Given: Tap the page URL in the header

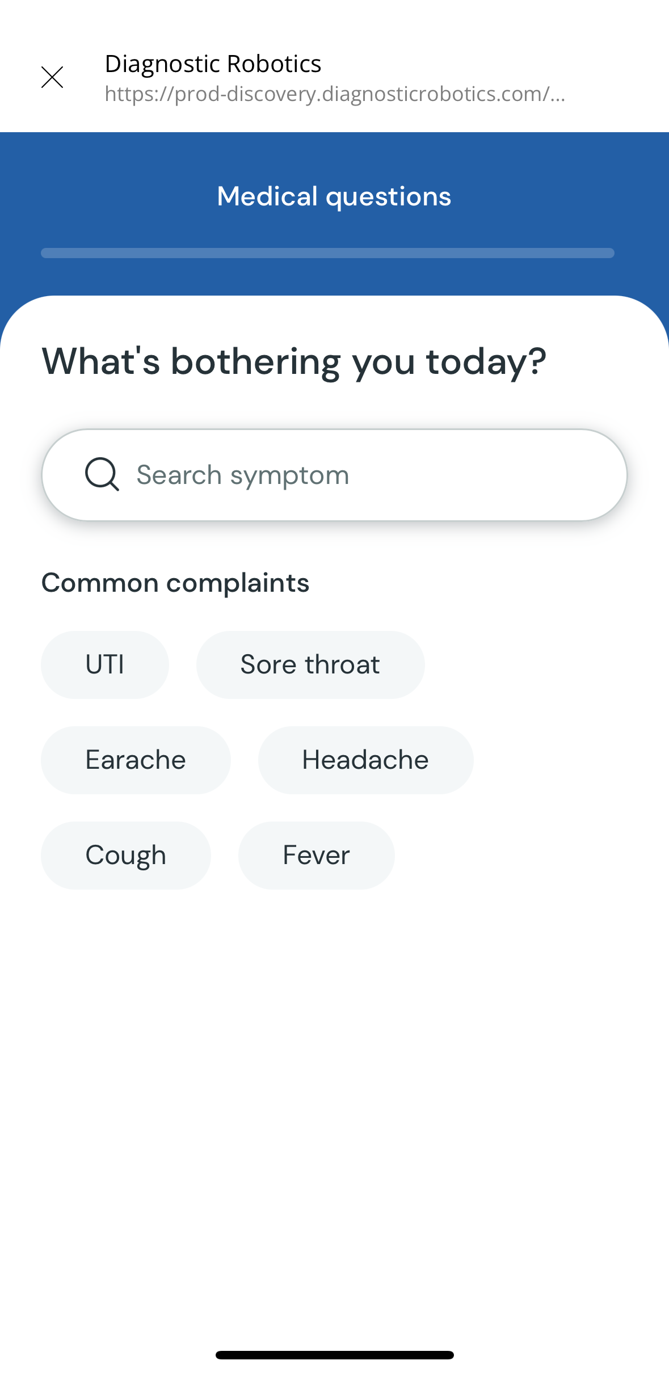Looking at the screenshot, I should 335,94.
